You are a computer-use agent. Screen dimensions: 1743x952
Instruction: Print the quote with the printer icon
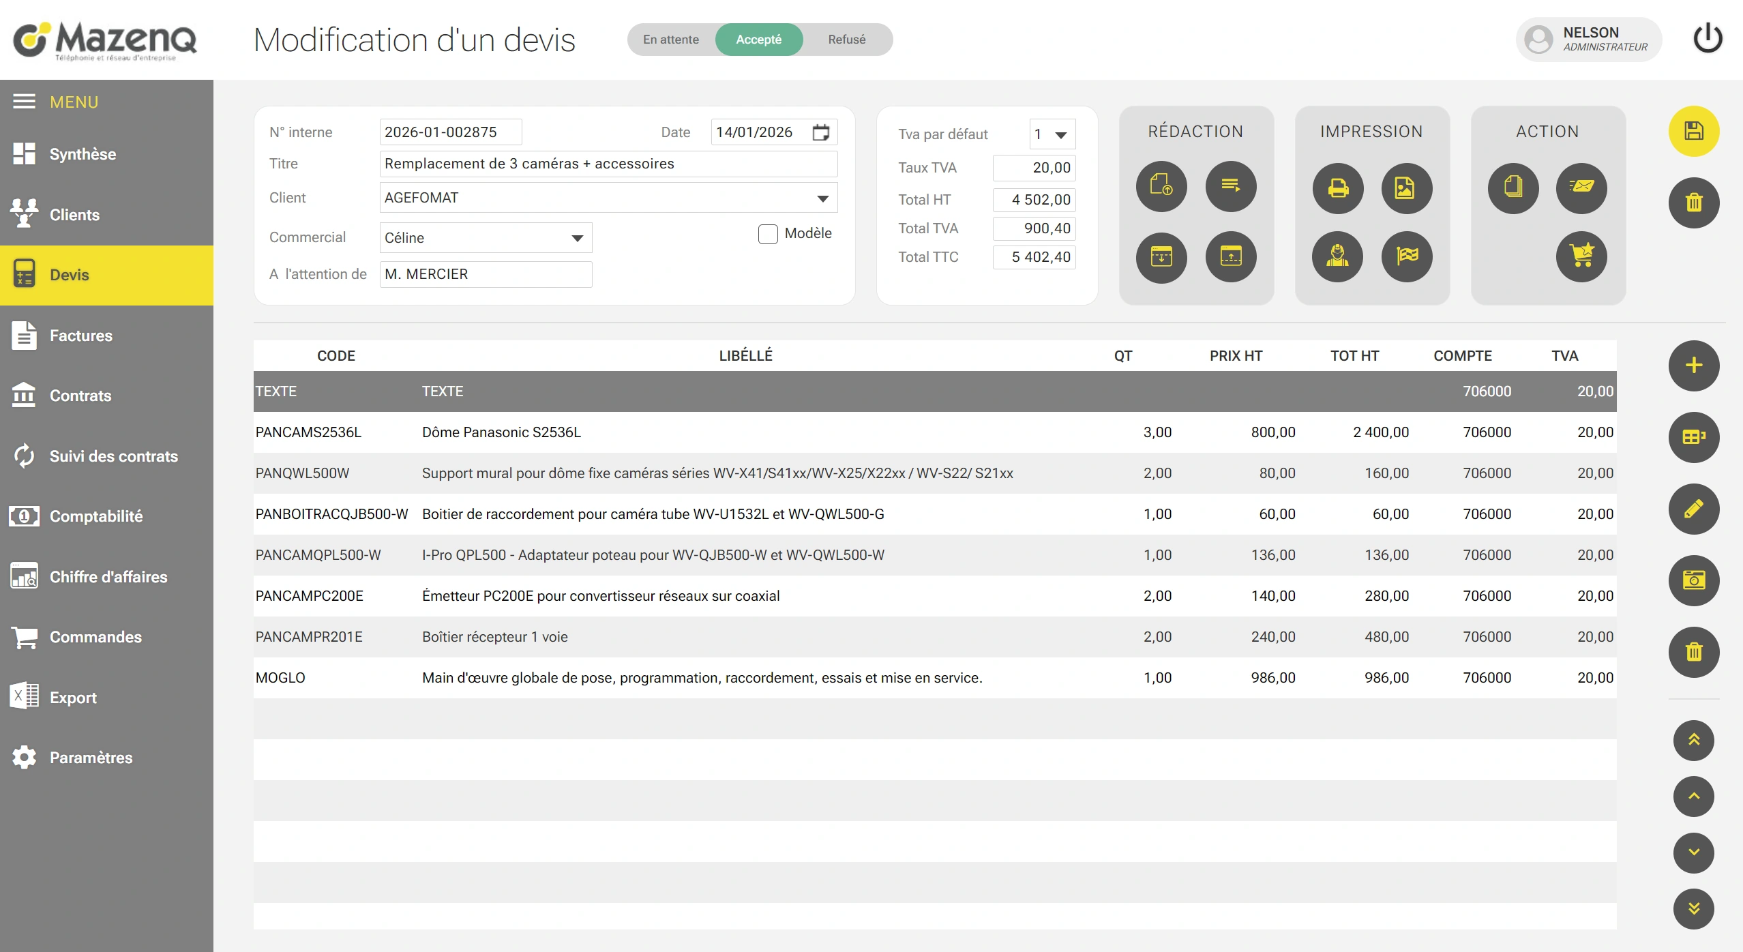coord(1338,188)
